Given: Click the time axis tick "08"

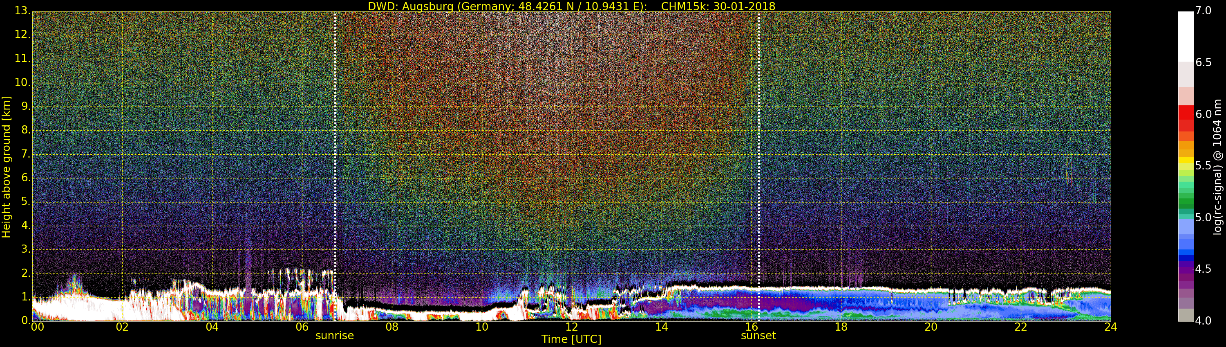Looking at the screenshot, I should coord(392,327).
